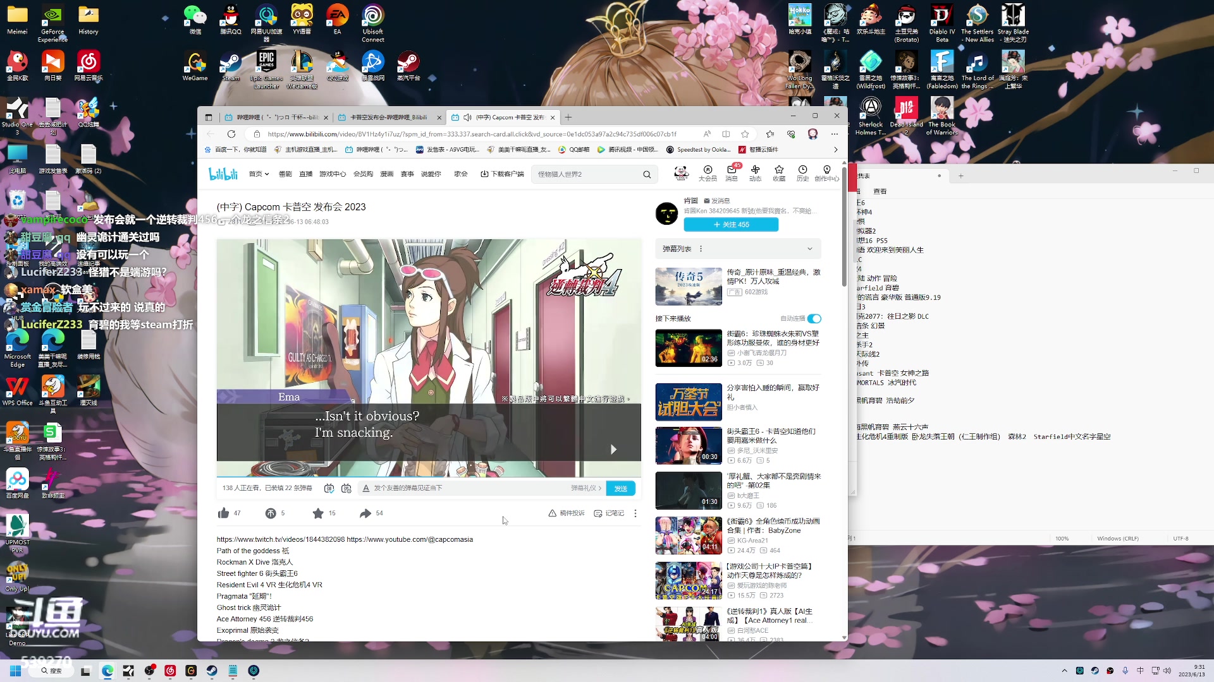Open 弹幕列表 three-dot options

coord(701,249)
